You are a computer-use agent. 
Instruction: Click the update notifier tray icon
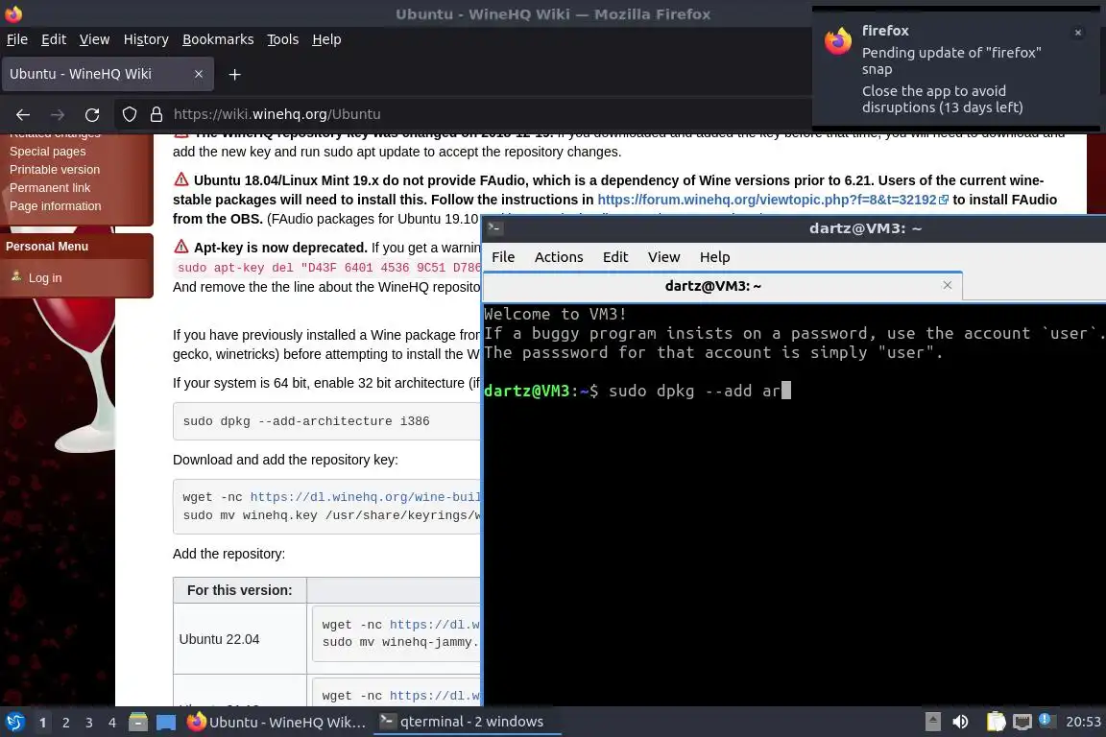click(1046, 720)
